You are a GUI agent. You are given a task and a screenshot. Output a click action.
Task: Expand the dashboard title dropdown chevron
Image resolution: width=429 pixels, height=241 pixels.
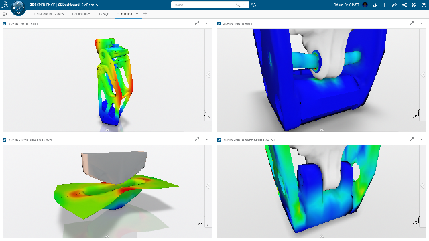(x=98, y=5)
